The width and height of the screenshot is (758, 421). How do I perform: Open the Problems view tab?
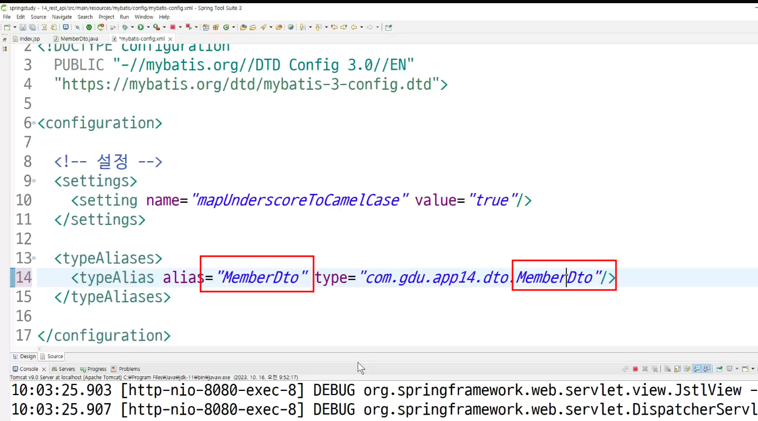(x=126, y=369)
